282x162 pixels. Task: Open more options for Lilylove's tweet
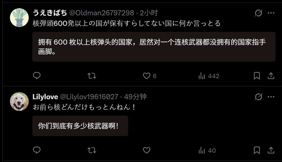click(x=271, y=97)
